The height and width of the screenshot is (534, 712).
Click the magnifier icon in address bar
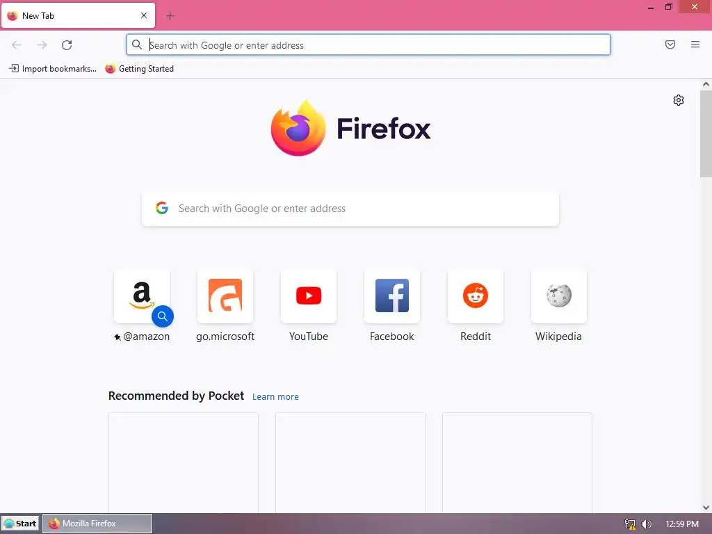click(137, 44)
